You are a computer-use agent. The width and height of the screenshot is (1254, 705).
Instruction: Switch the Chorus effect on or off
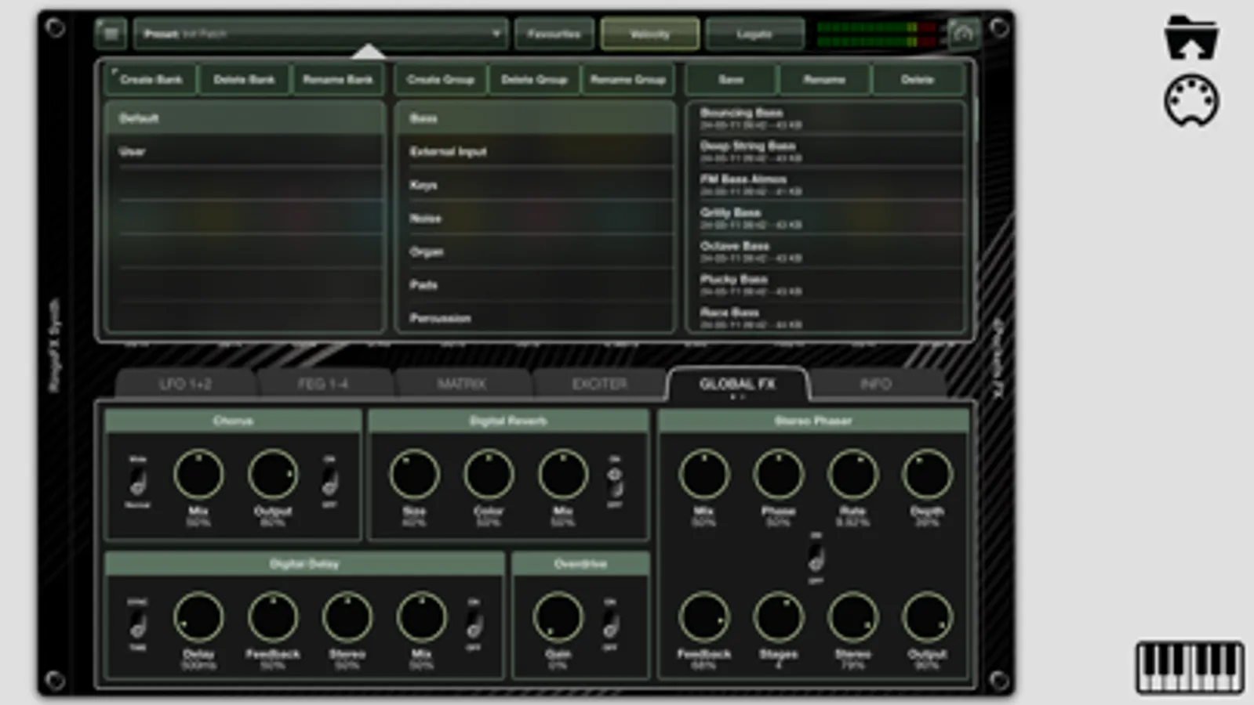click(x=329, y=482)
